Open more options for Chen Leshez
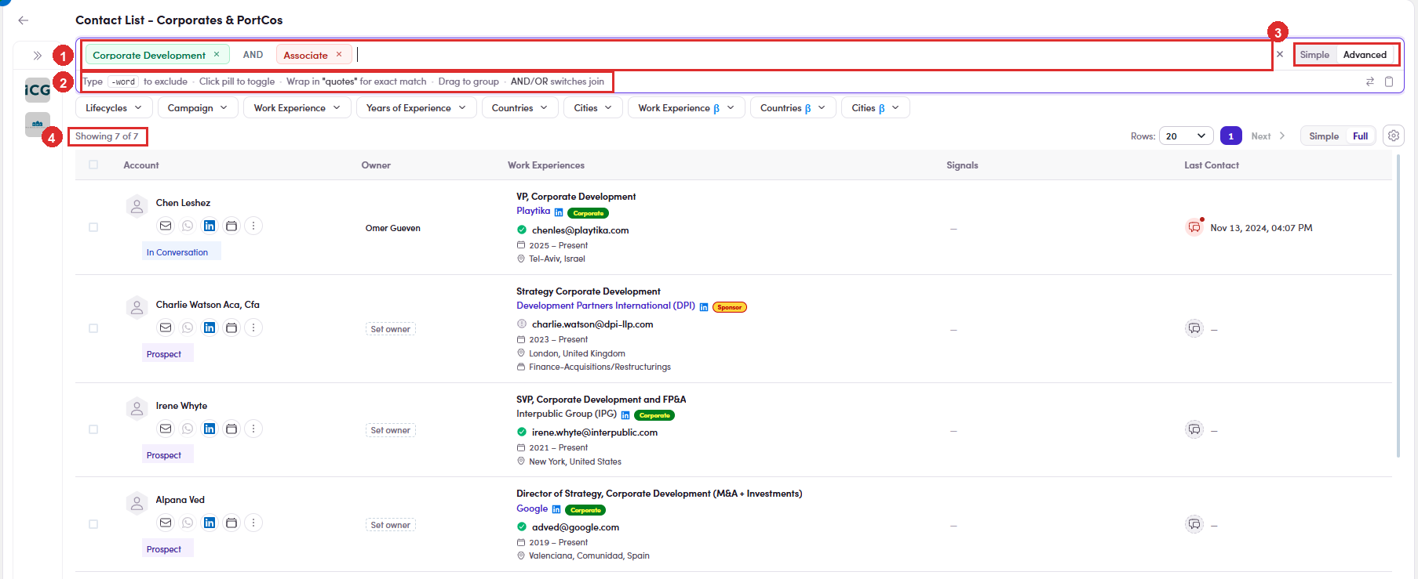Viewport: 1418px width, 579px height. 253,226
